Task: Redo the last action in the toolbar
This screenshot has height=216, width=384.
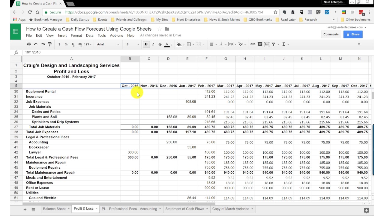Action: [x=43, y=44]
